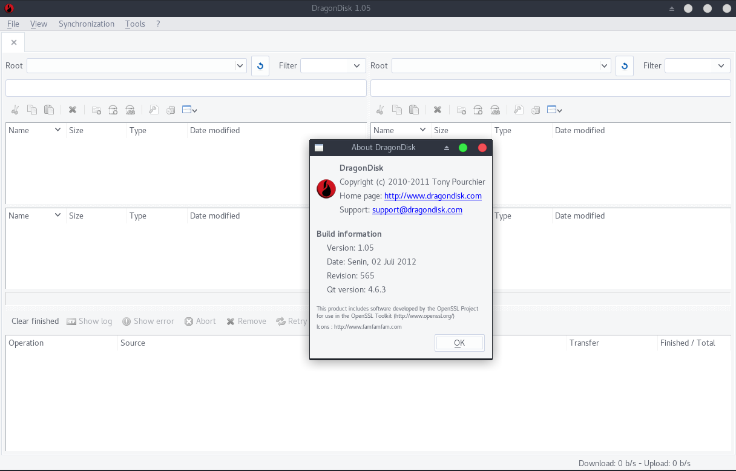
Task: Click Delete X icon in left pane toolbar
Action: [73, 110]
